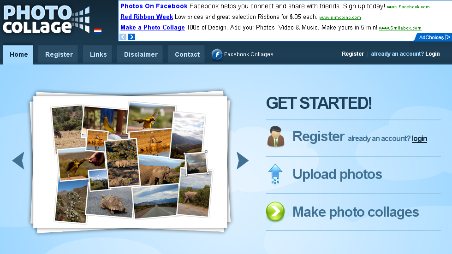
Task: Click the Dutch flag language icon
Action: tap(98, 31)
